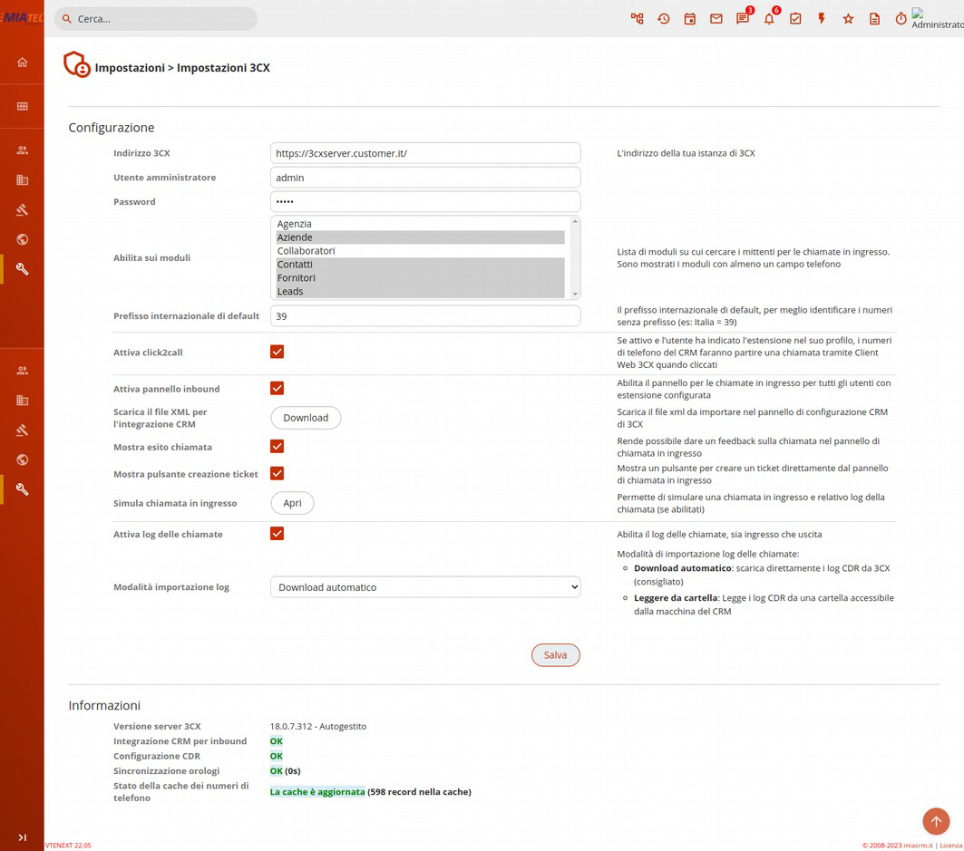Select Leads in the modules list
Viewport: 964px width, 851px height.
click(420, 291)
